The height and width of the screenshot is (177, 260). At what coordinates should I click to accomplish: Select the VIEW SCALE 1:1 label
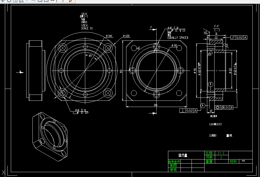[x=87, y=27]
